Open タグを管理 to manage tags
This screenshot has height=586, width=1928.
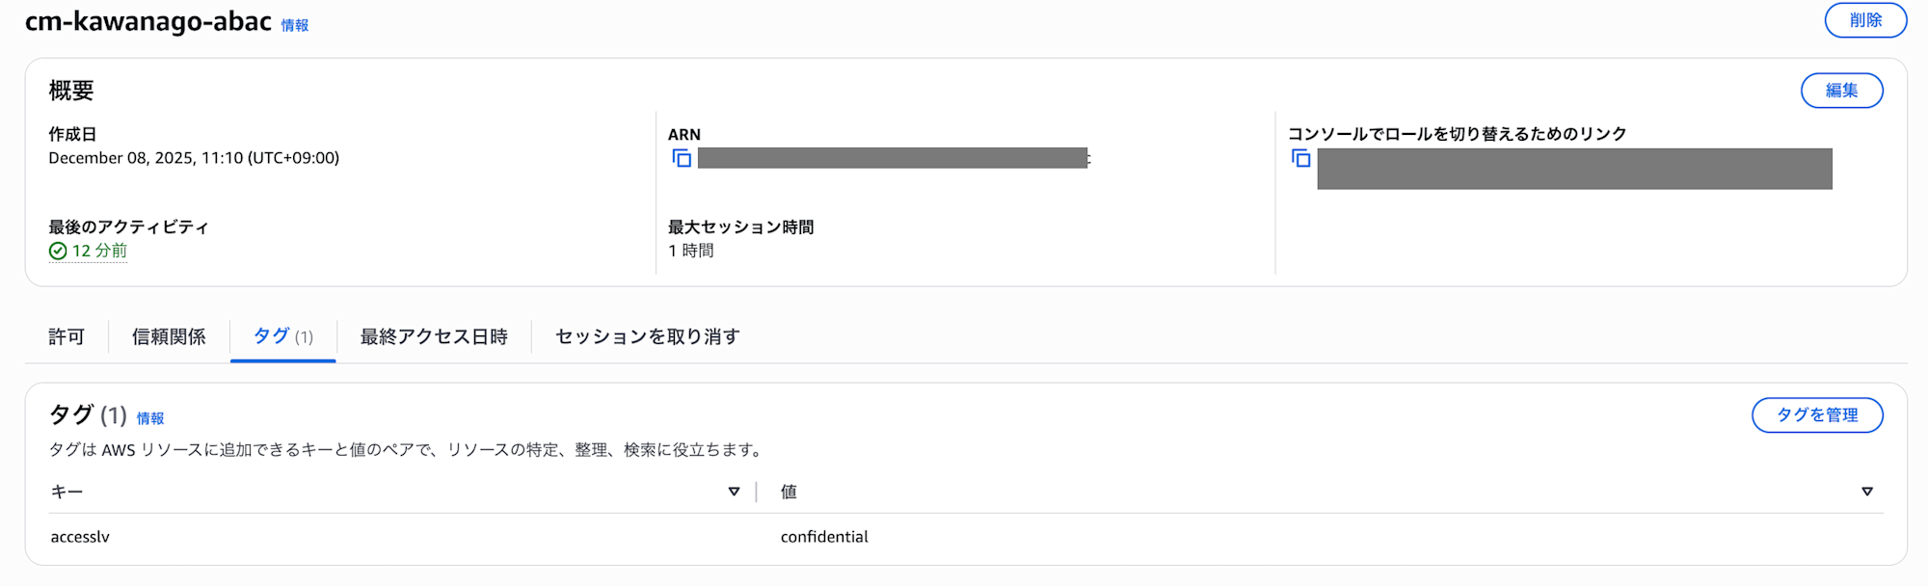[1816, 415]
